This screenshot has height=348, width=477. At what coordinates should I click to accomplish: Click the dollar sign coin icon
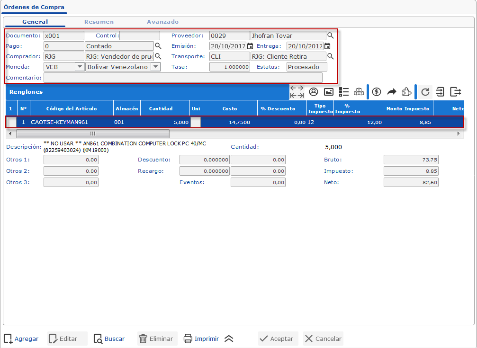click(377, 92)
